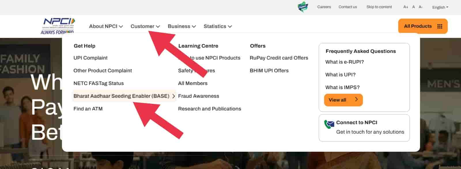
Task: Decrease font size with A-
Action: coord(421,7)
